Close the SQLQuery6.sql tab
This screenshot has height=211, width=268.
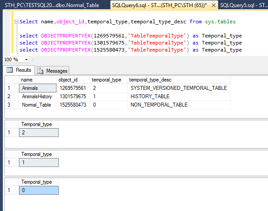pyautogui.click(x=214, y=6)
